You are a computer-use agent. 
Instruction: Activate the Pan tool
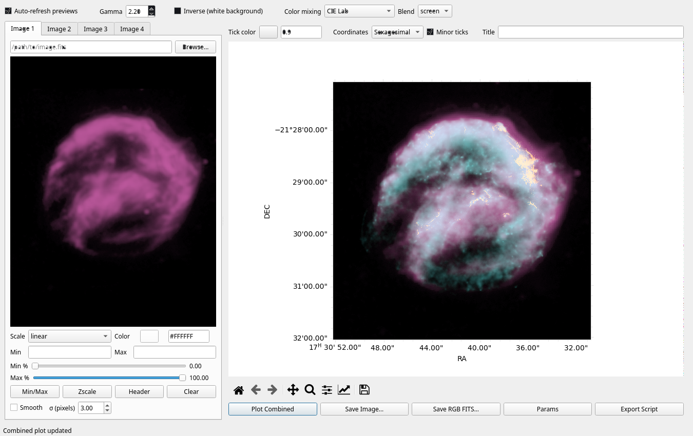point(293,390)
